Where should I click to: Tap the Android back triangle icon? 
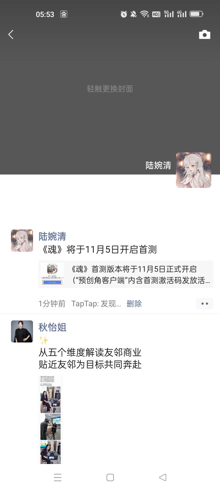point(163,477)
